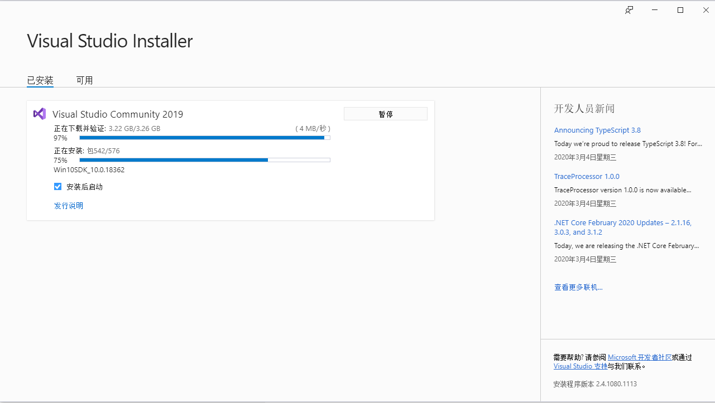Close the Visual Studio Installer window
The width and height of the screenshot is (715, 403).
(x=706, y=10)
